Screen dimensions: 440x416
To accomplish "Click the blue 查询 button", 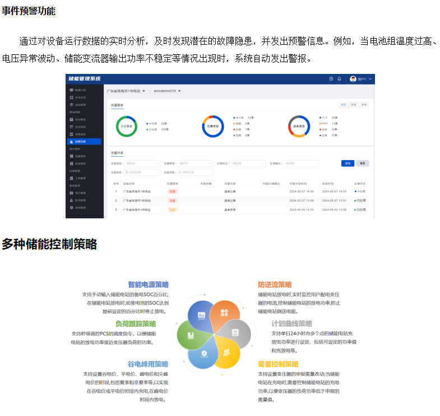I will [x=348, y=163].
